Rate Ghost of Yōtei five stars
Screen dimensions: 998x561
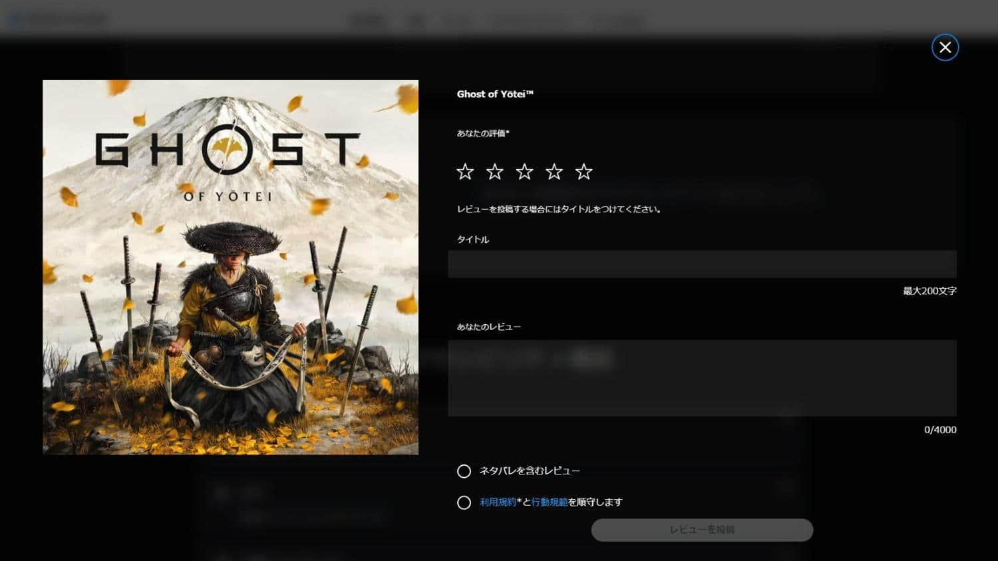click(583, 172)
